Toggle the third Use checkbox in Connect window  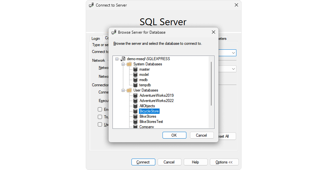(x=100, y=124)
